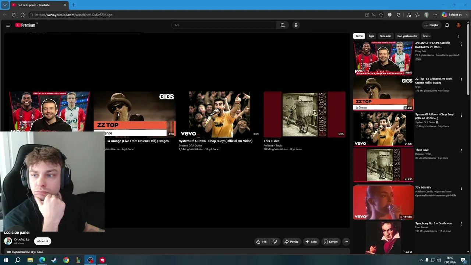This screenshot has width=471, height=265.
Task: Open options for System Of A Down sidebar video
Action: pyautogui.click(x=461, y=116)
